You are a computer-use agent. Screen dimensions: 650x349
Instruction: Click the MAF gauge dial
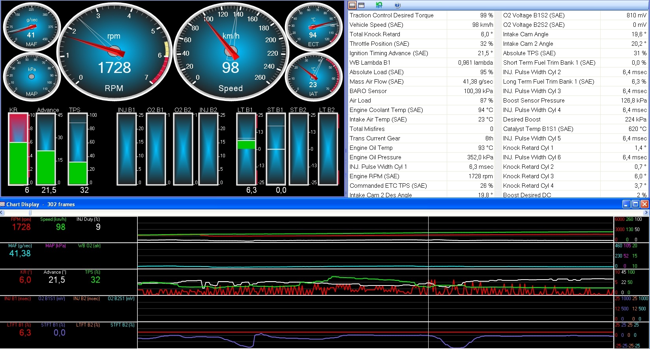[x=32, y=27]
